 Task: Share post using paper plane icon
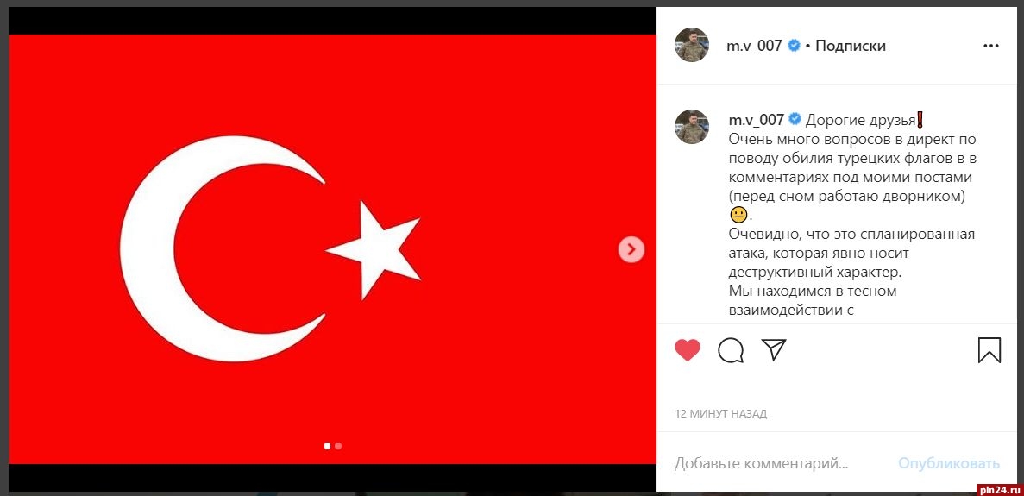[x=774, y=350]
